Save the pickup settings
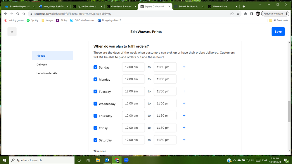 [278, 32]
